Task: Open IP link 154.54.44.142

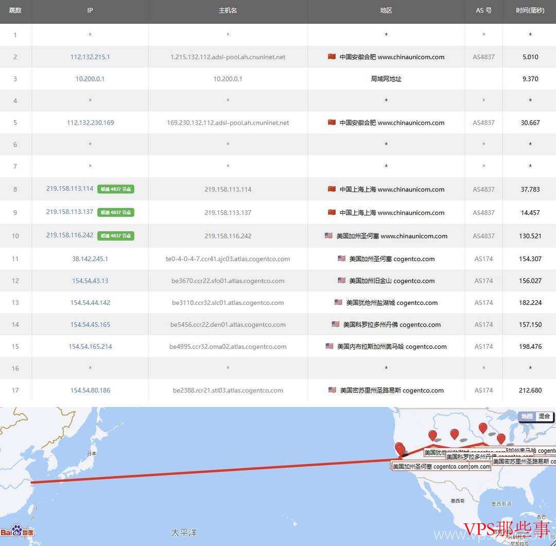Action: click(90, 303)
